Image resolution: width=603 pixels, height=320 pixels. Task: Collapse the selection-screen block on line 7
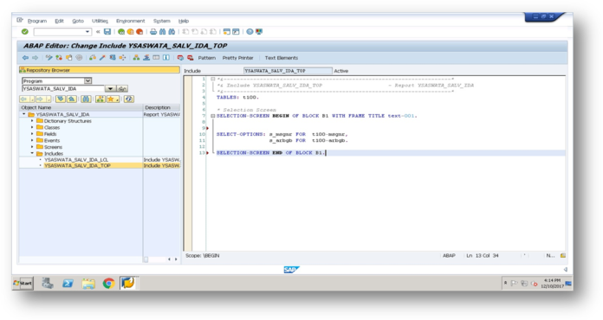[x=212, y=116]
